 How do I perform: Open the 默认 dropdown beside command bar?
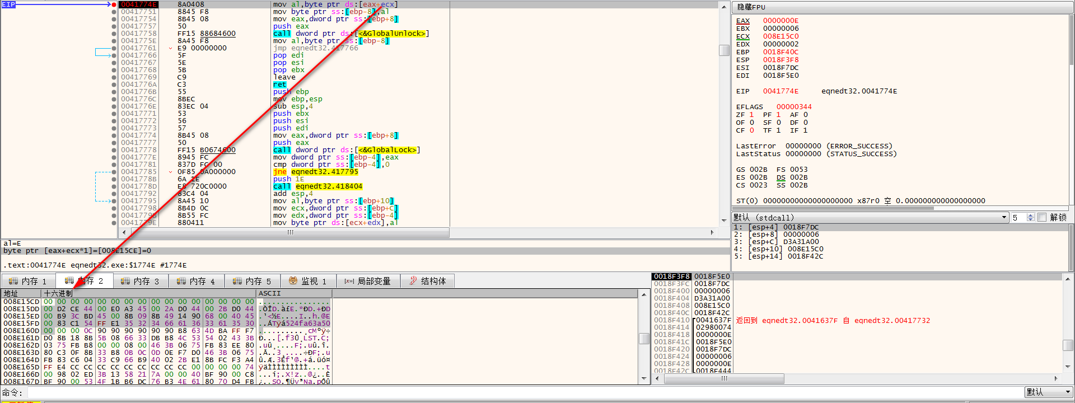pos(1049,392)
